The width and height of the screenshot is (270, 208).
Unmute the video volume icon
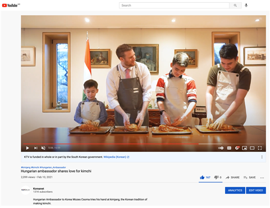43,148
